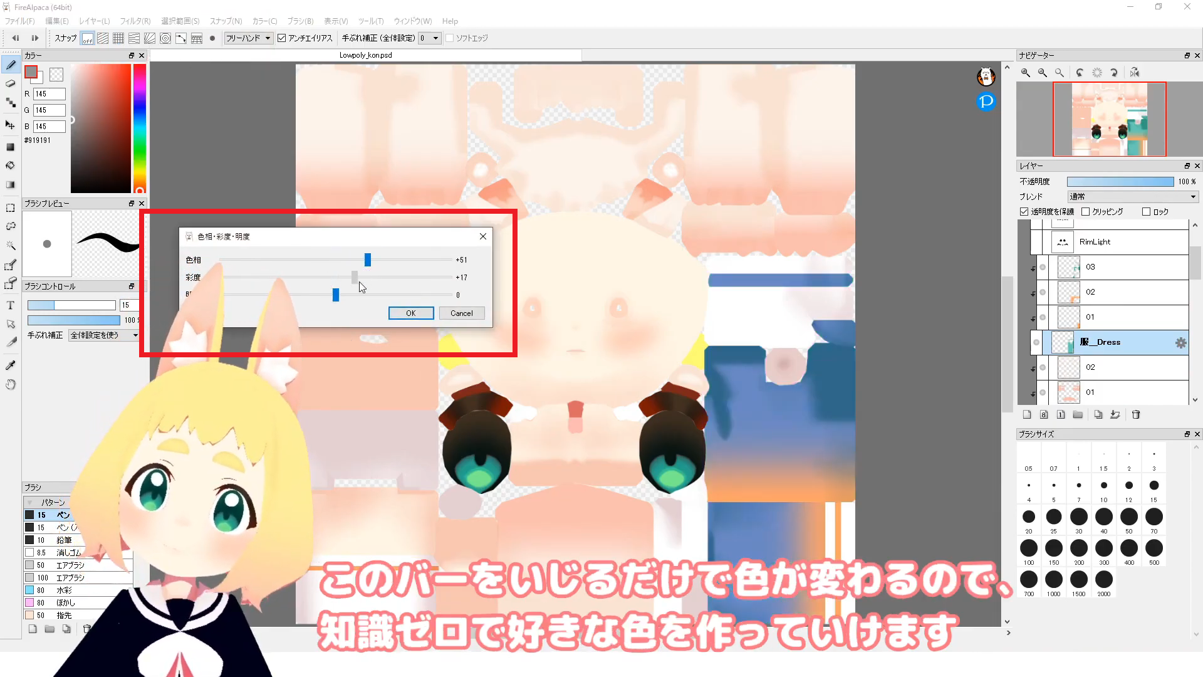
Task: Select the Move tool
Action: [11, 125]
